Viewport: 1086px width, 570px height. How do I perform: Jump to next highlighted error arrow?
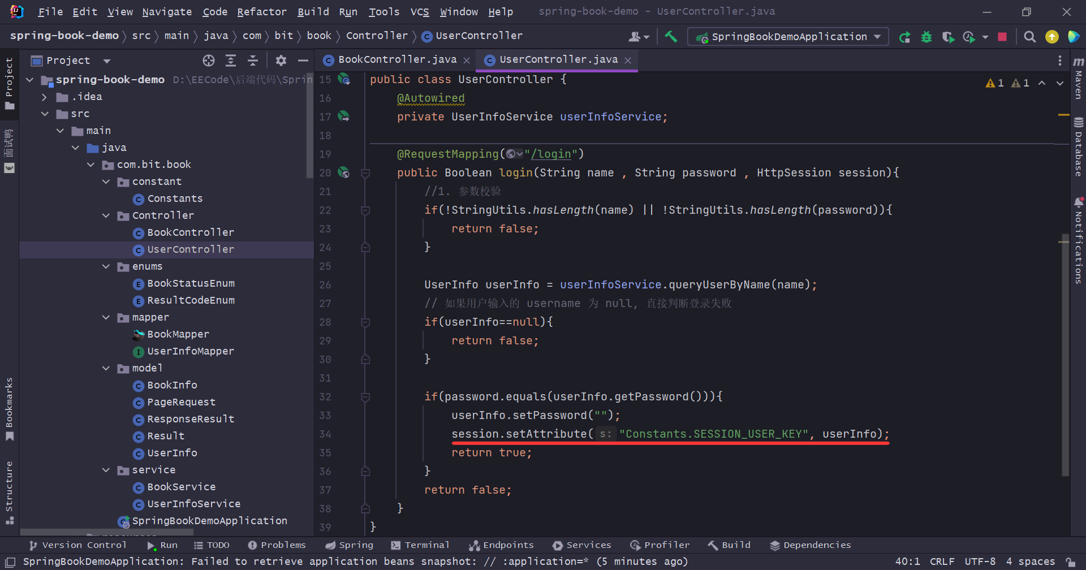(1060, 83)
